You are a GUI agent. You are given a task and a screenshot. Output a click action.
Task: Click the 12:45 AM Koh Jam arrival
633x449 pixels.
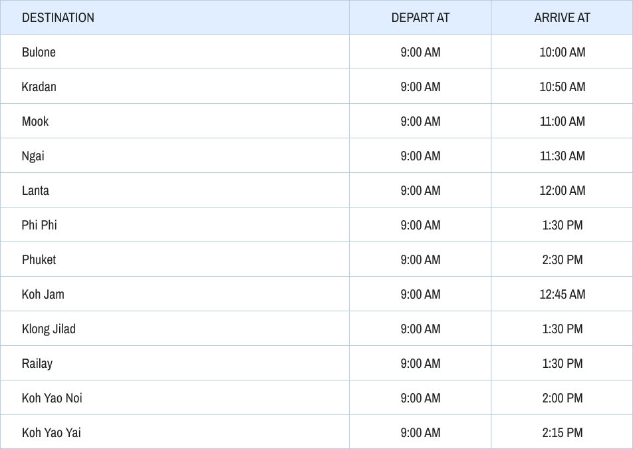pos(563,294)
